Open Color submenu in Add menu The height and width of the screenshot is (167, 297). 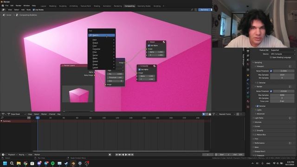pos(102,46)
